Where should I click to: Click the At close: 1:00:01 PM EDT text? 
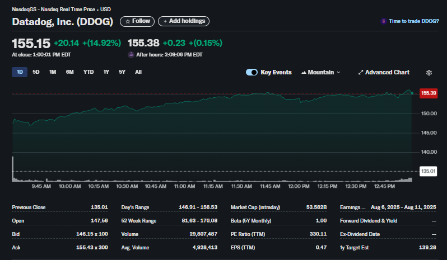pyautogui.click(x=41, y=55)
